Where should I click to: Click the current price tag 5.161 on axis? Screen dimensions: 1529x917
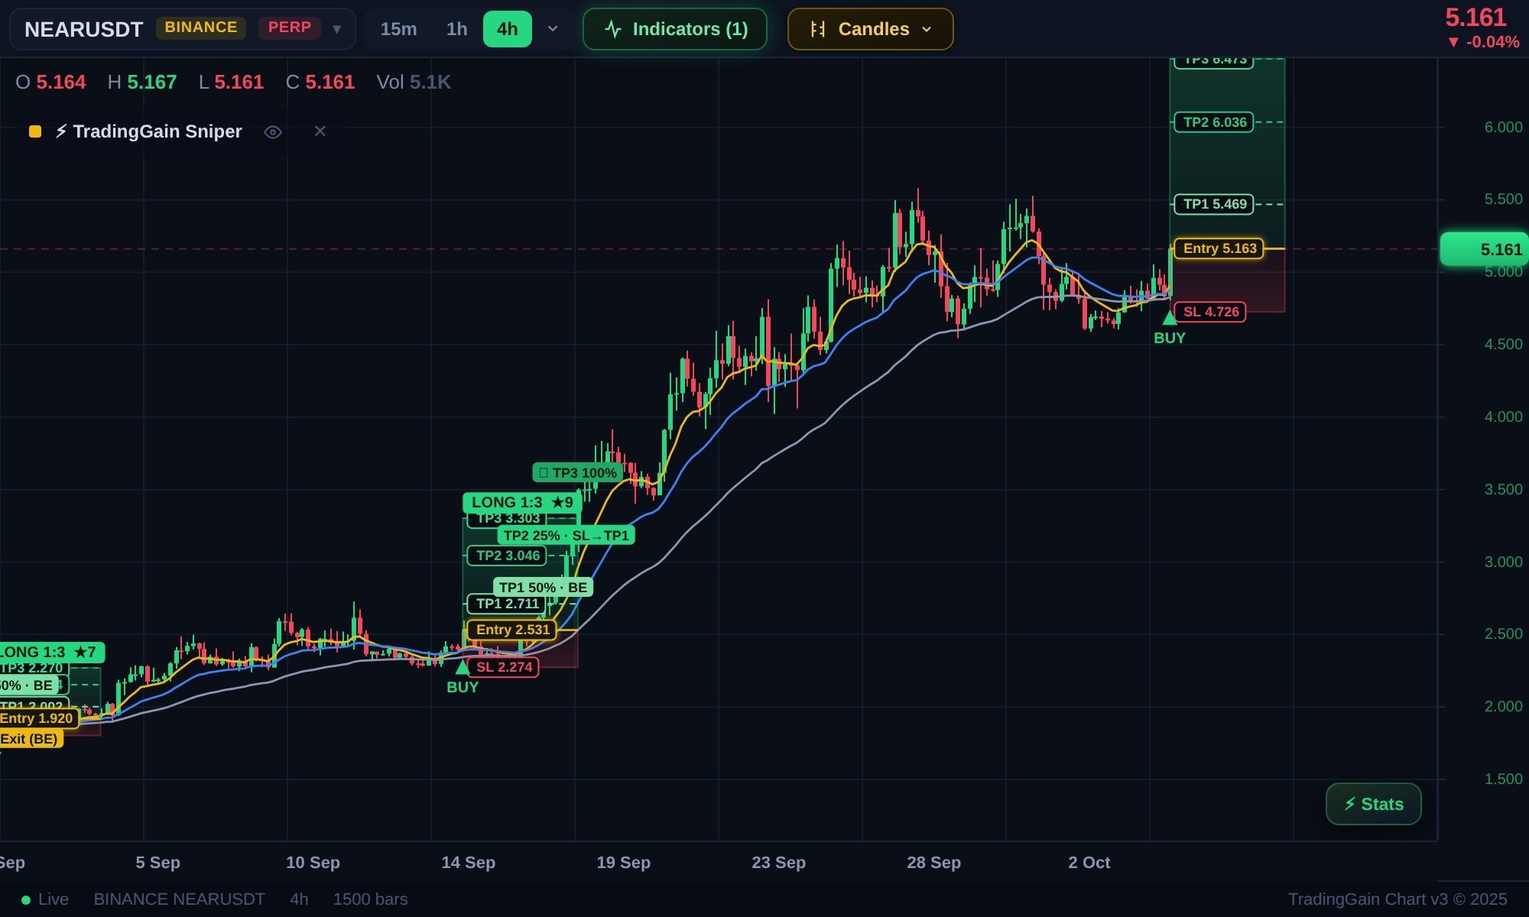point(1484,250)
